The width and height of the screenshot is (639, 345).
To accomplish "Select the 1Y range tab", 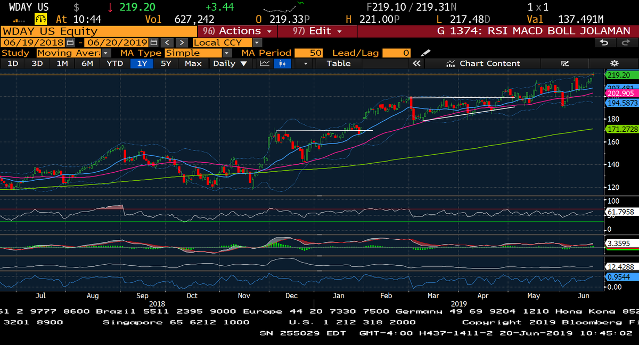I will pos(142,63).
